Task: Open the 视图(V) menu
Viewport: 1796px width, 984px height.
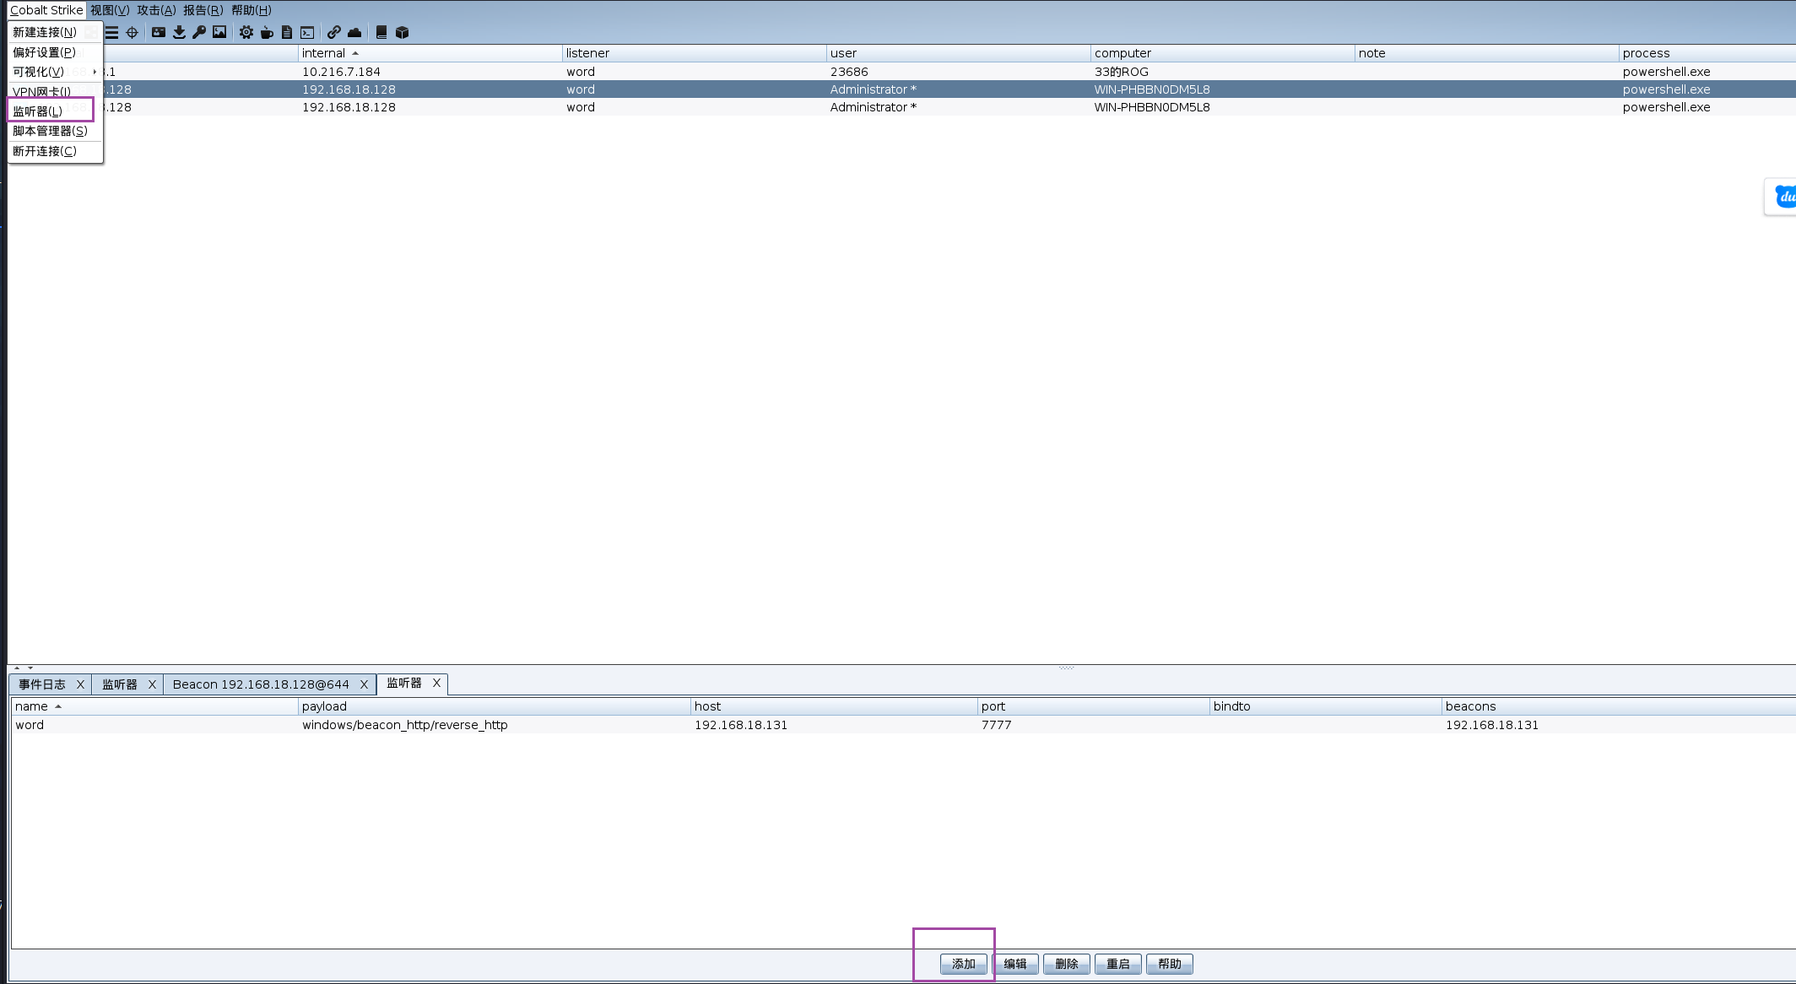Action: (110, 10)
